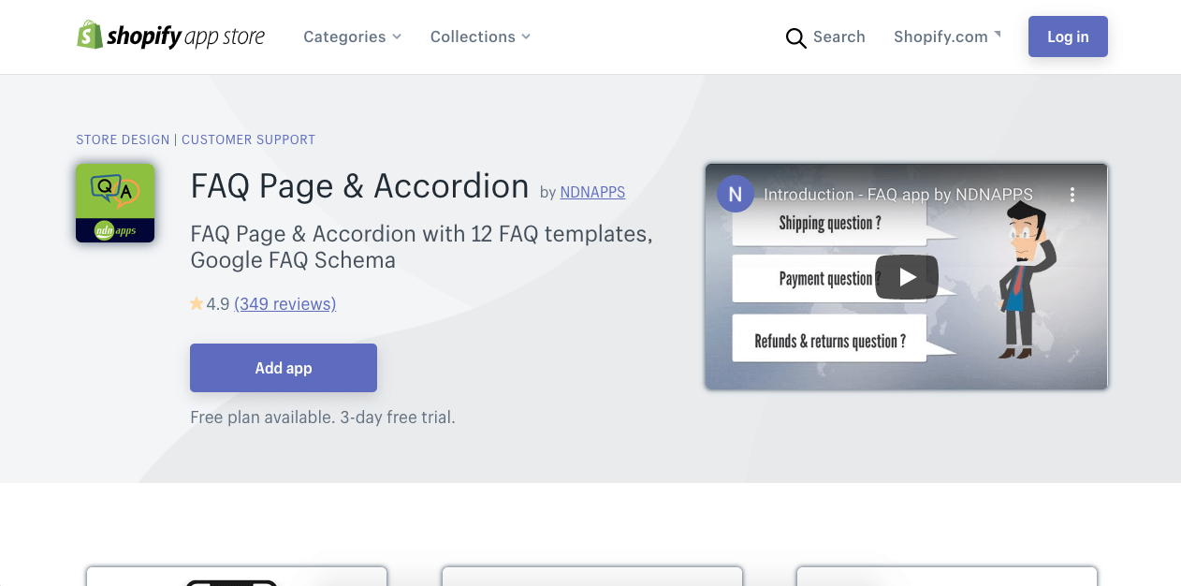The image size is (1181, 586).
Task: Open the 349 reviews link
Action: [285, 304]
